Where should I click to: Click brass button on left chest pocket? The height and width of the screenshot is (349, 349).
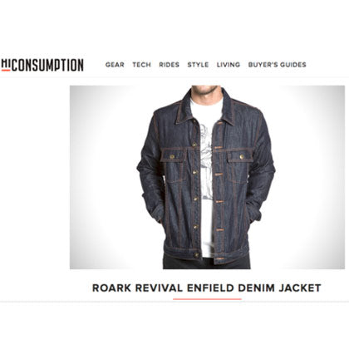point(172,157)
